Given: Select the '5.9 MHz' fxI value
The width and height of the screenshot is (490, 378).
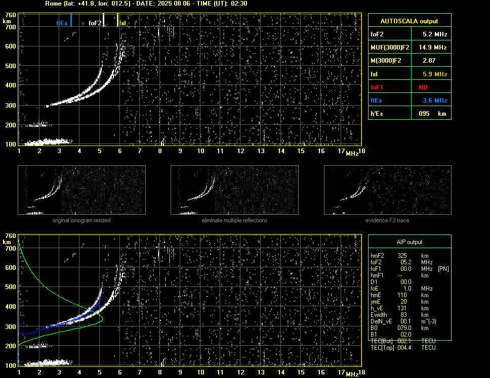Looking at the screenshot, I should (x=435, y=74).
